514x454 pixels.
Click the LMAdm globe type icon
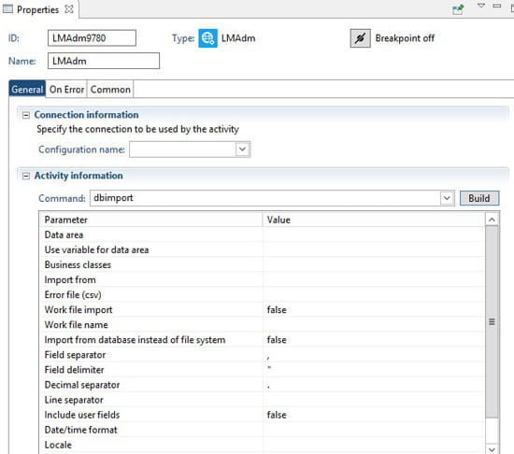(207, 38)
